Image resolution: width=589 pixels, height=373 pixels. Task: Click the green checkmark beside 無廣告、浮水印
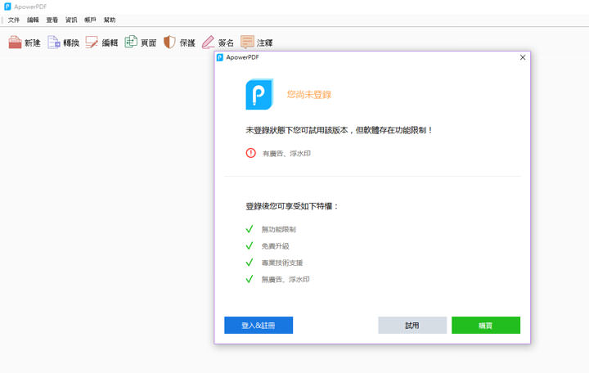[250, 279]
